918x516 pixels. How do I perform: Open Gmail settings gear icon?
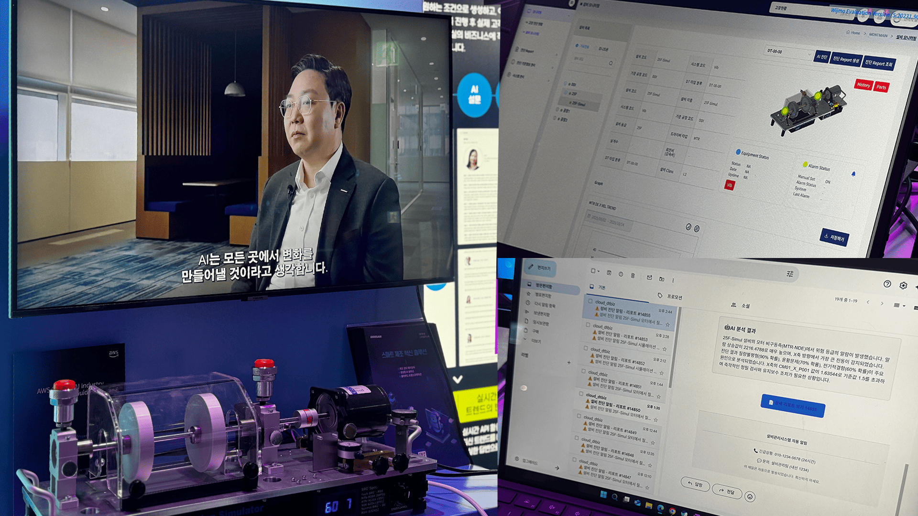[x=903, y=286]
